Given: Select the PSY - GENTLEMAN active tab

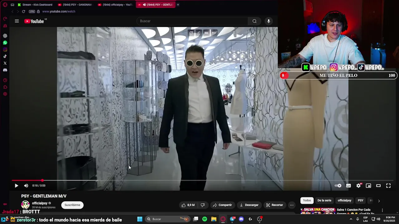Looking at the screenshot, I should tap(156, 5).
